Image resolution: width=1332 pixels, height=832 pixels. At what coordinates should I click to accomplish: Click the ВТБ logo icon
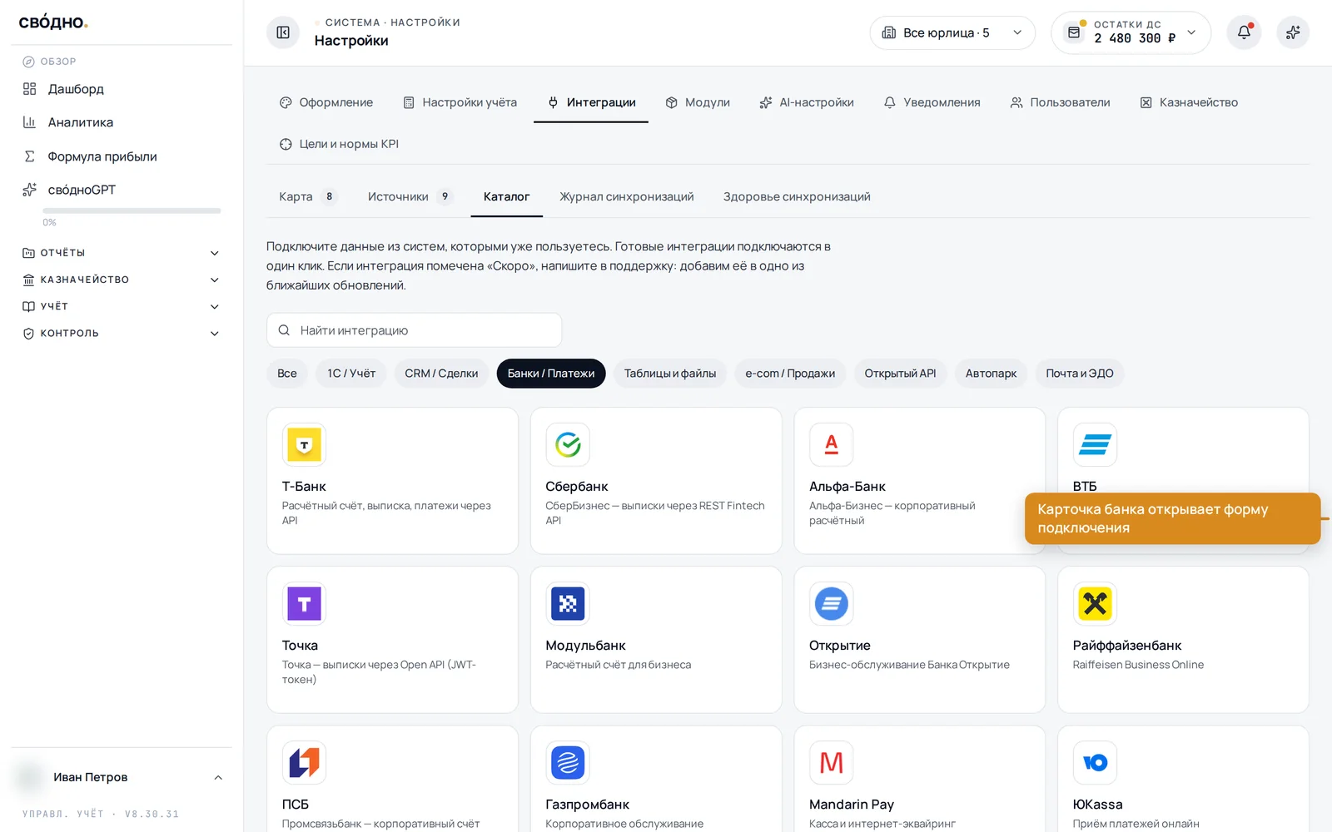(x=1095, y=445)
